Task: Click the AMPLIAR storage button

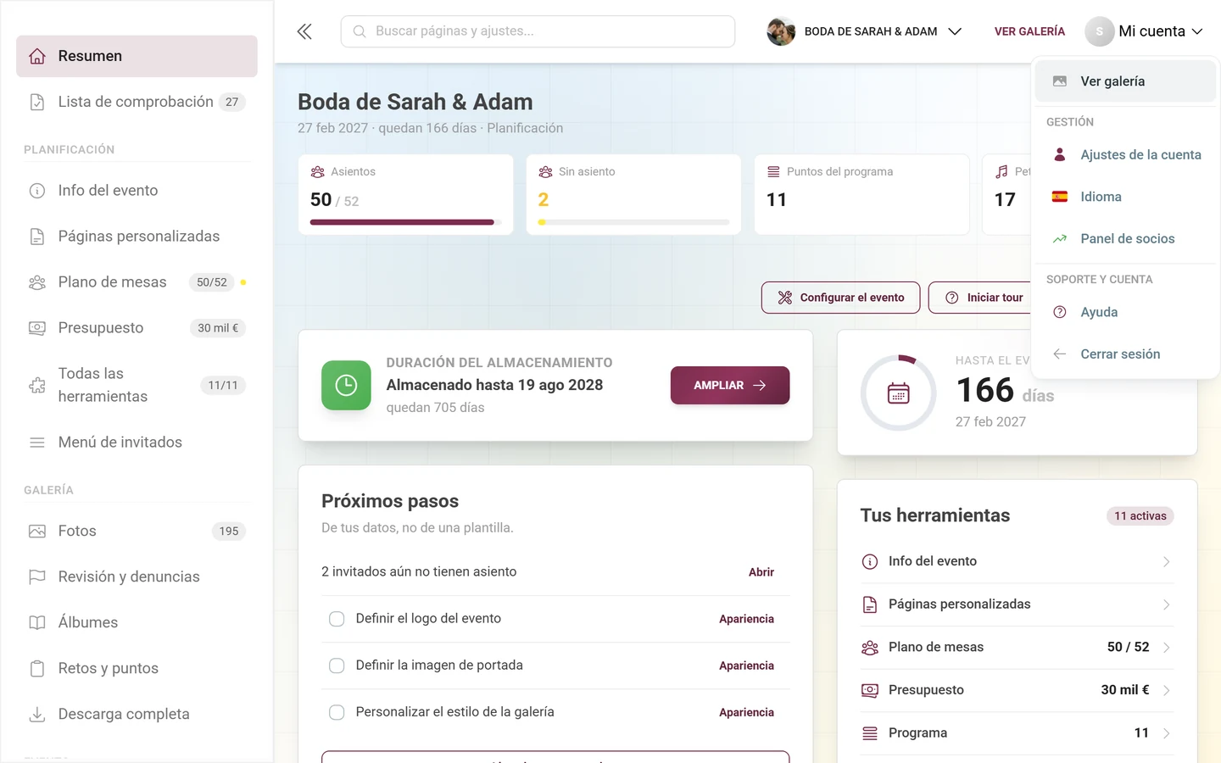Action: click(730, 385)
